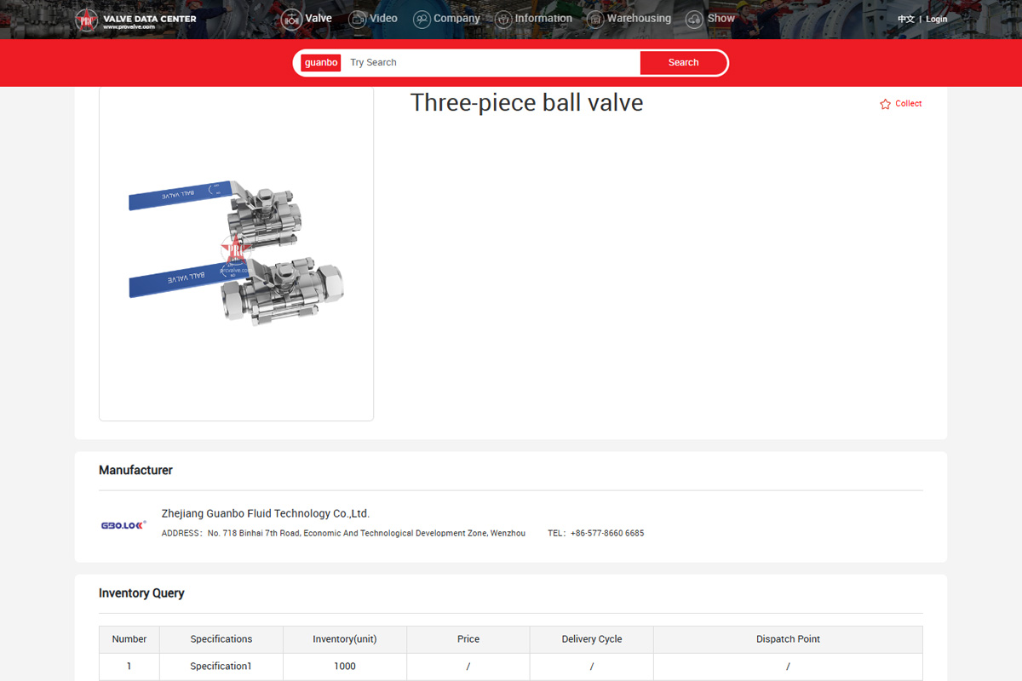Remove the guanbo search tag
Screen dimensions: 1022x681
click(321, 63)
